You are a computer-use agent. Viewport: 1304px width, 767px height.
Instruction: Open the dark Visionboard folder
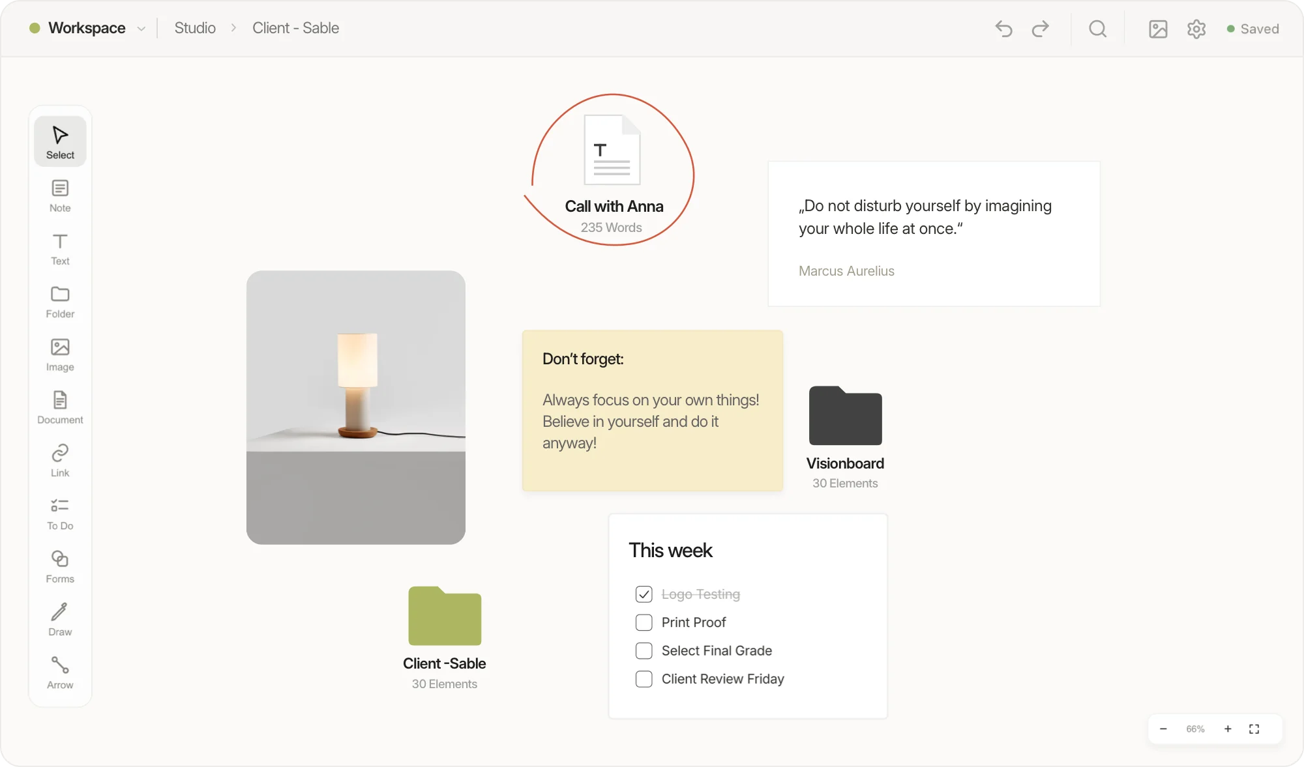point(846,416)
